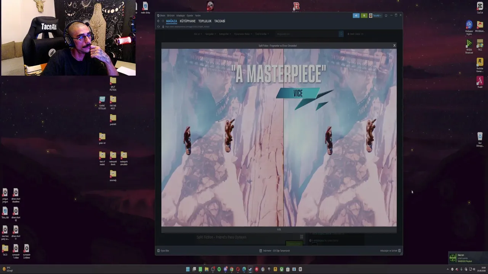Select the yorgun yorgun video file
The width and height of the screenshot is (488, 274).
5,195
